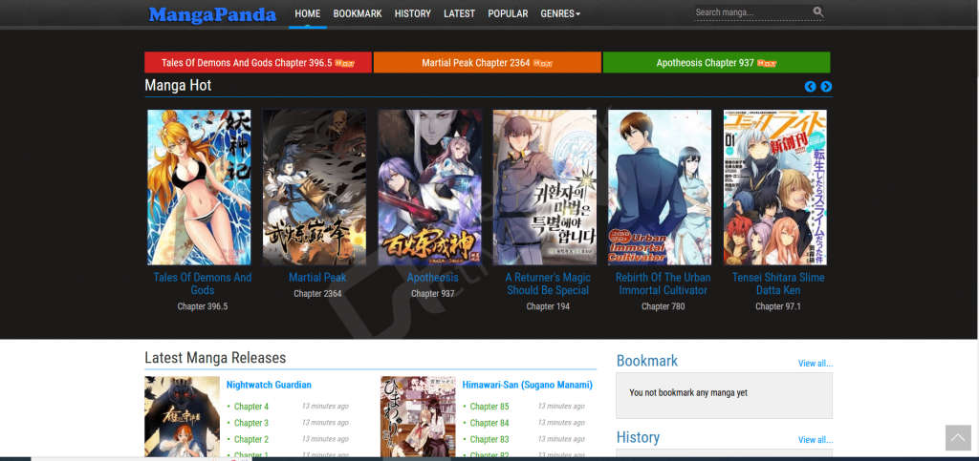Open the Latest menu item
Image resolution: width=979 pixels, height=461 pixels.
[x=459, y=13]
